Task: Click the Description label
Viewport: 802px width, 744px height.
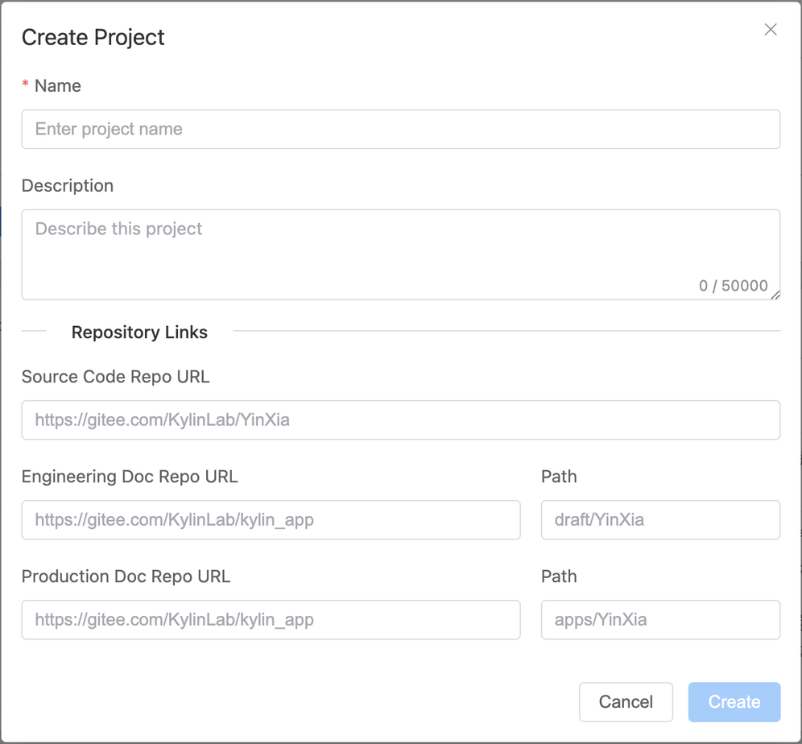Action: tap(68, 185)
